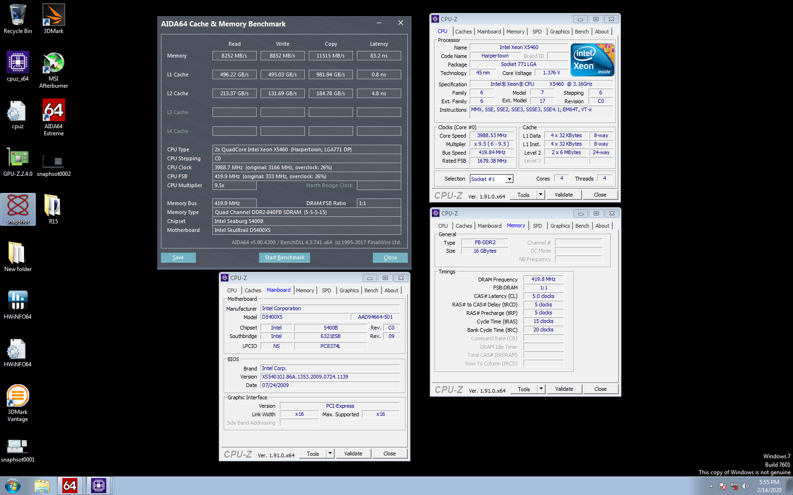
Task: Open Action Center flag tray icon
Action: point(723,486)
